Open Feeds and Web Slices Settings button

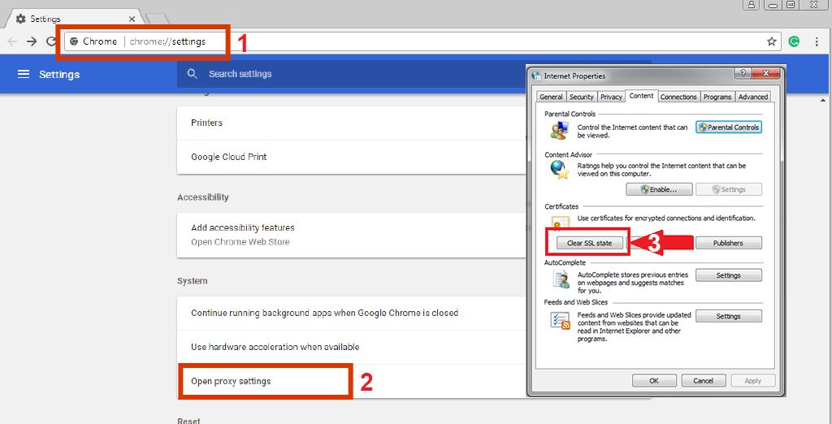(729, 316)
